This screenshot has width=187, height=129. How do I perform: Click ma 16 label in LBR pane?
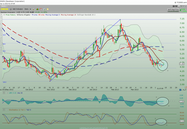(x=20, y=93)
